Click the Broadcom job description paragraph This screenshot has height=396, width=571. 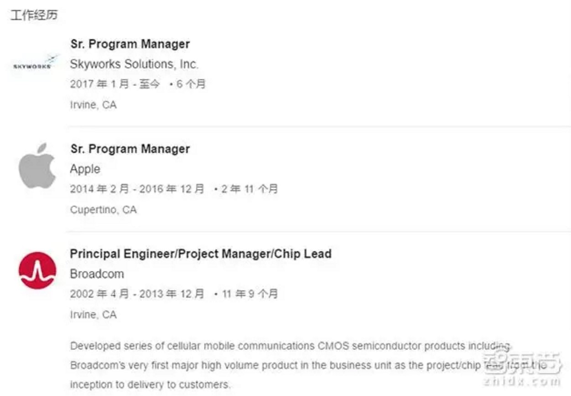pos(274,365)
